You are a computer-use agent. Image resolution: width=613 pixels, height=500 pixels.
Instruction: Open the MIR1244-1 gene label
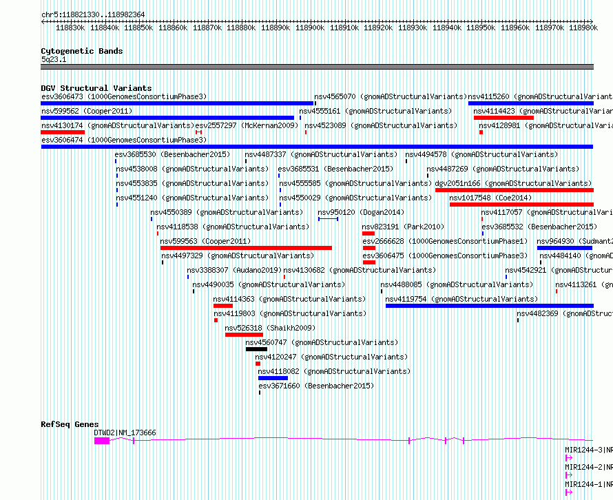pyautogui.click(x=589, y=484)
